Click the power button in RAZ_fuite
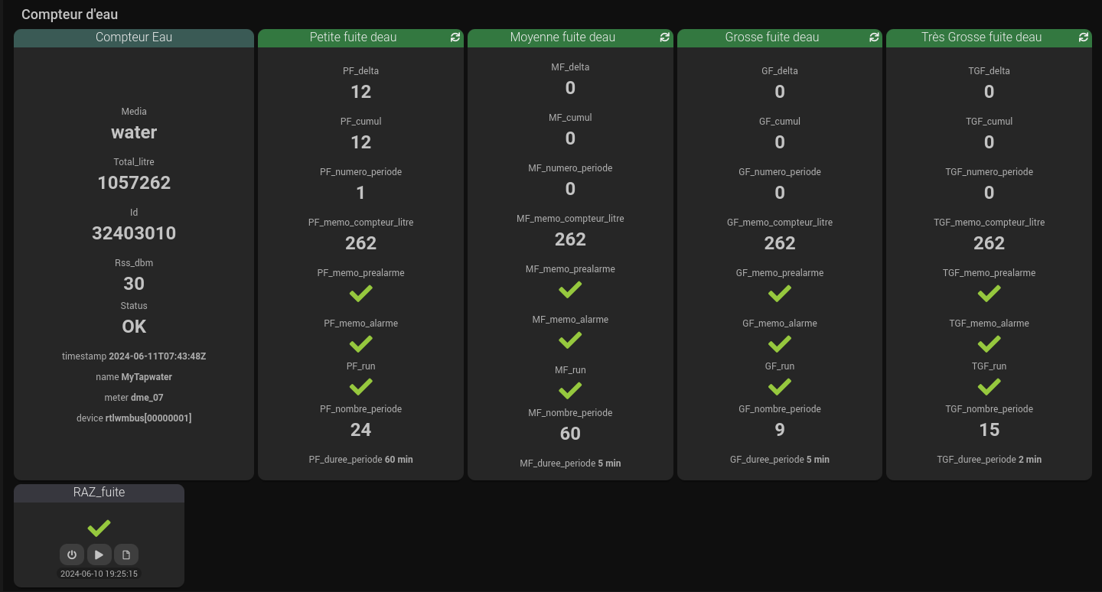The width and height of the screenshot is (1102, 592). pos(72,555)
